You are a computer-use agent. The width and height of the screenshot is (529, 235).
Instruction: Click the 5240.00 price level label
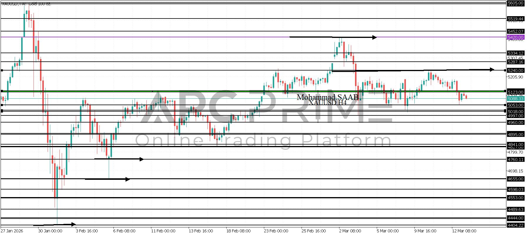coord(515,70)
